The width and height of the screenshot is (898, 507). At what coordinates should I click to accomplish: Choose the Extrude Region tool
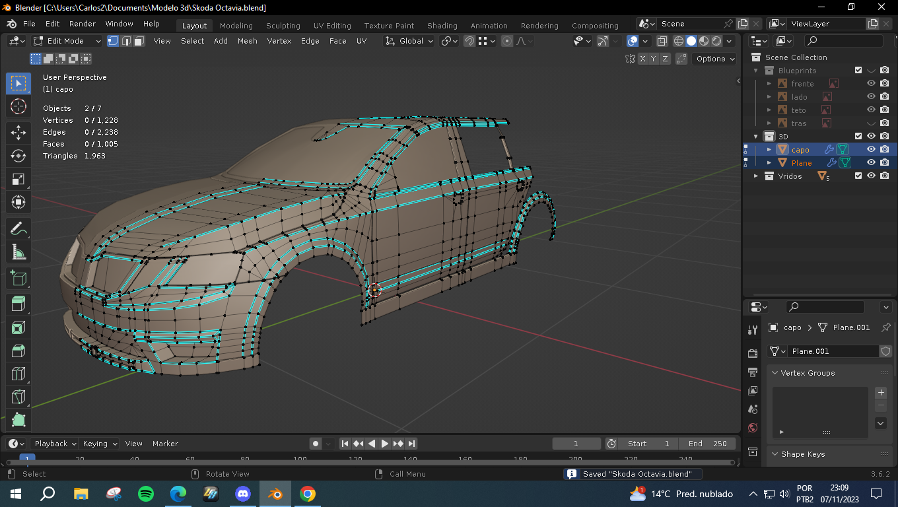(18, 304)
